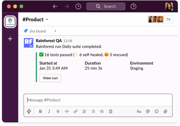The image size is (180, 126).
Task: Toggle blockquote formatting
Action: pos(102,111)
